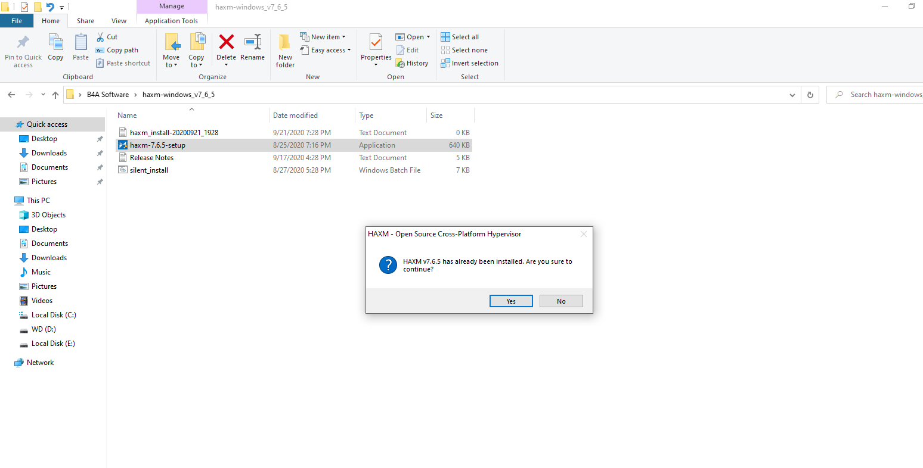
Task: Open pinned Downloads under Quick access
Action: click(49, 153)
